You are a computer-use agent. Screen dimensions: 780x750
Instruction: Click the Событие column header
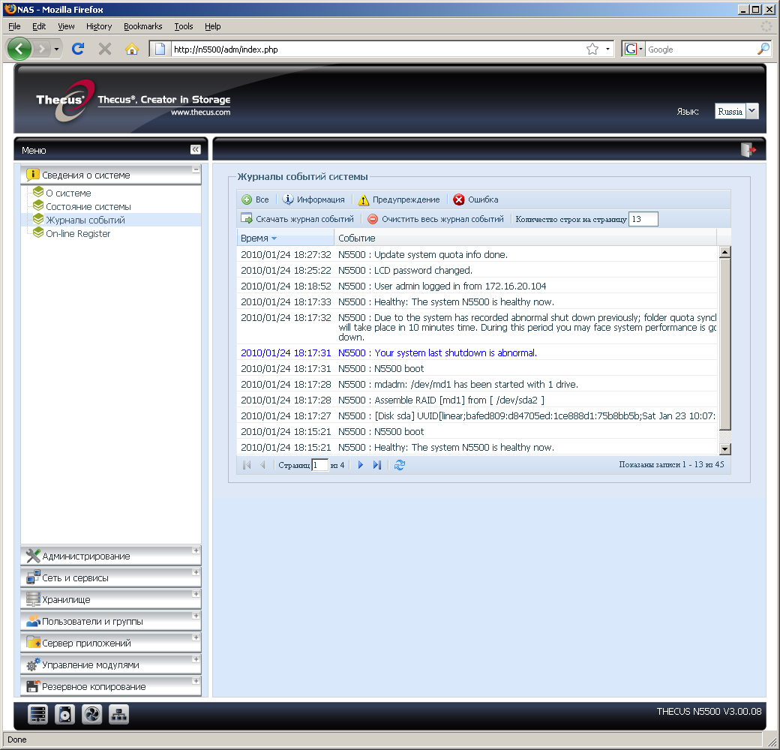coord(525,238)
